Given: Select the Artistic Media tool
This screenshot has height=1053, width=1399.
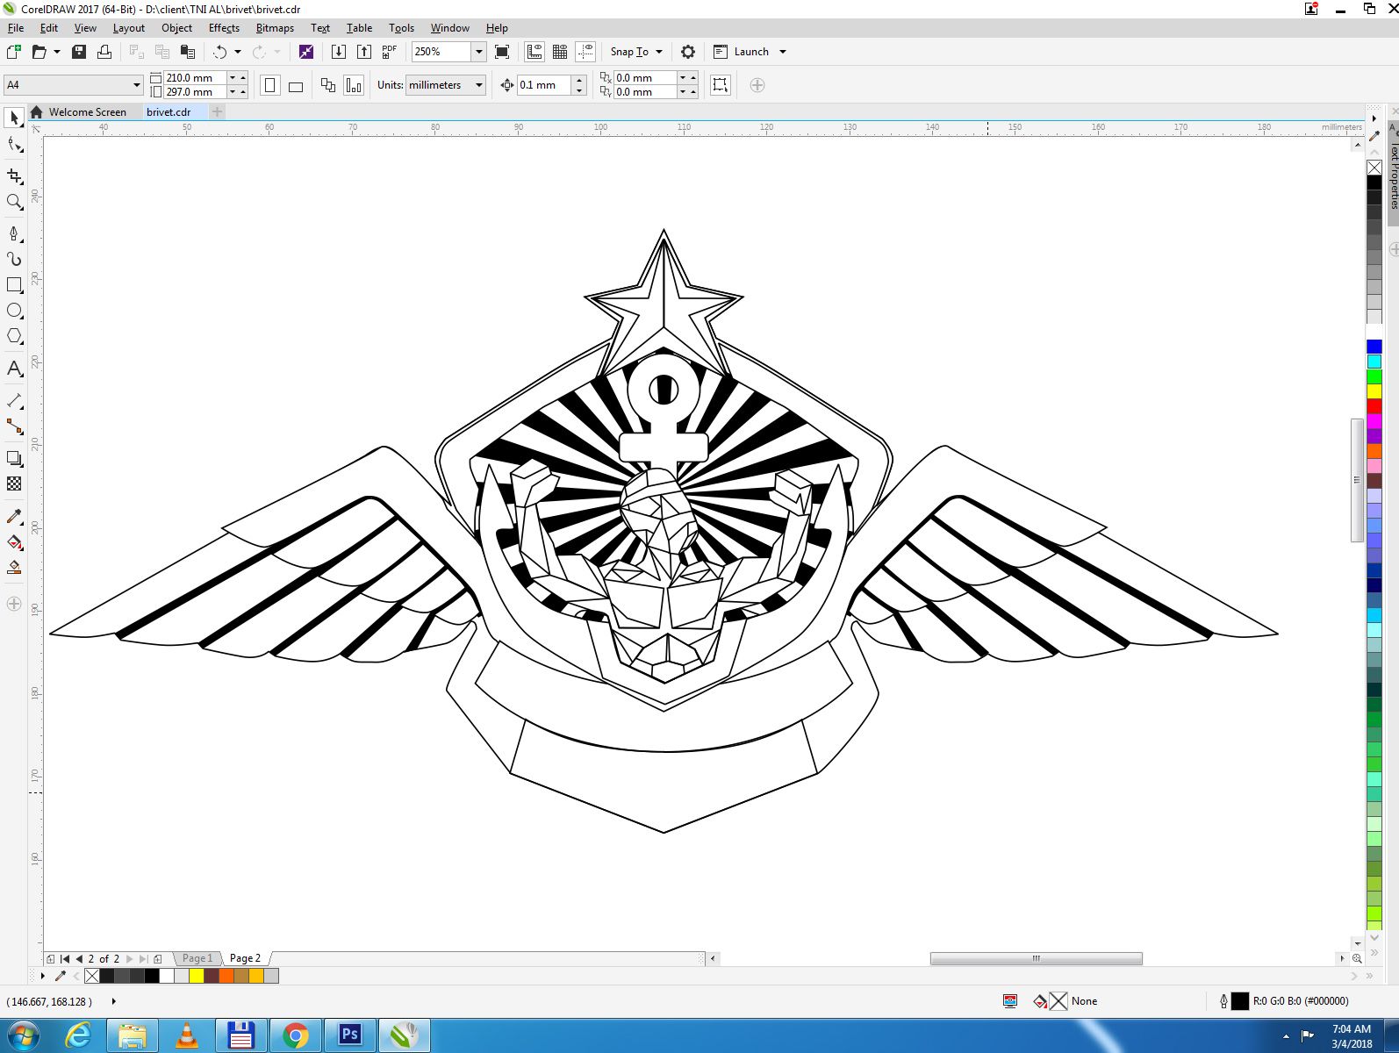Looking at the screenshot, I should (14, 259).
